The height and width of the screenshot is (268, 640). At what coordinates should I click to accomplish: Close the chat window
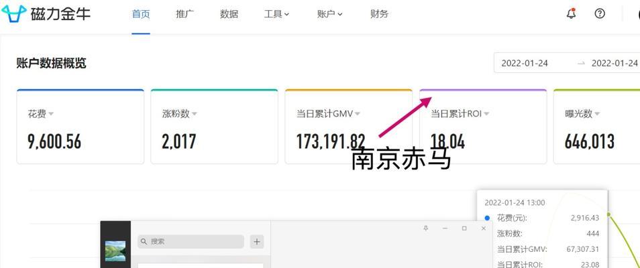[484, 228]
